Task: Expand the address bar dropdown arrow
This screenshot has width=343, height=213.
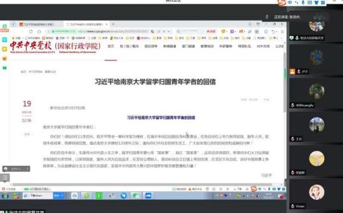Action: tap(169, 31)
